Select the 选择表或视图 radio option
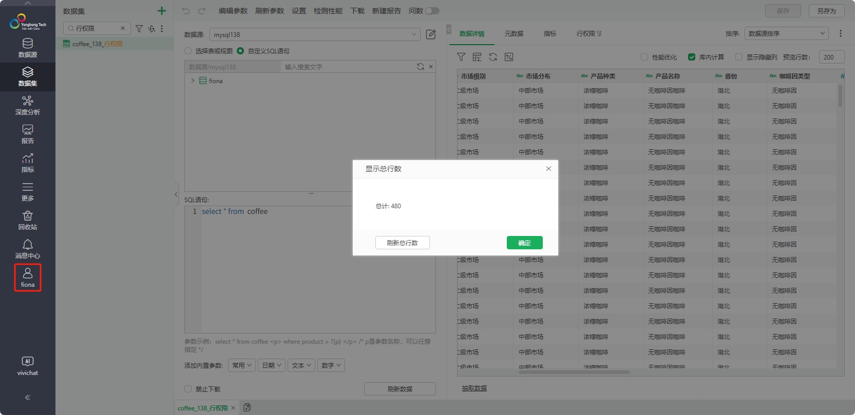The width and height of the screenshot is (855, 415). pyautogui.click(x=188, y=51)
